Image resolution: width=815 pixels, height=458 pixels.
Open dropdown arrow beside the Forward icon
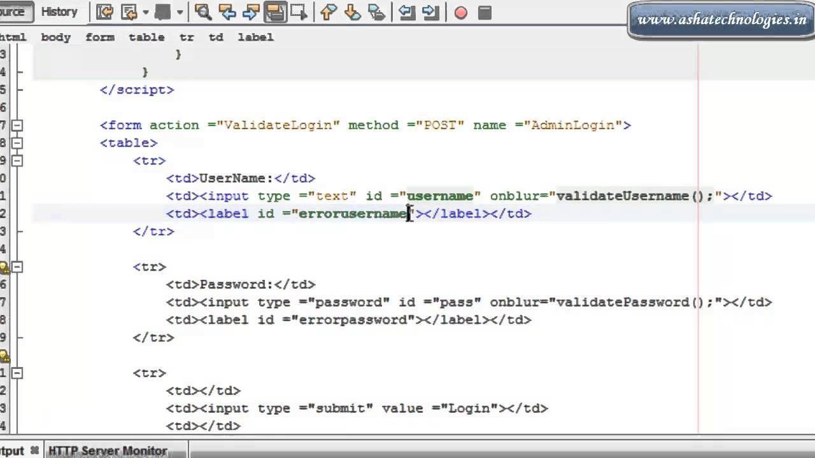(x=180, y=12)
